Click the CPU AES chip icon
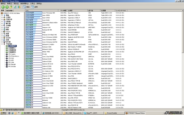Viewport: 184px width, 115px height. coord(7,60)
